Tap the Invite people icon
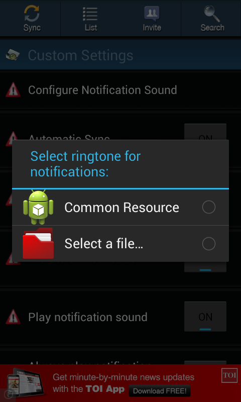This screenshot has height=402, width=241. tap(152, 14)
